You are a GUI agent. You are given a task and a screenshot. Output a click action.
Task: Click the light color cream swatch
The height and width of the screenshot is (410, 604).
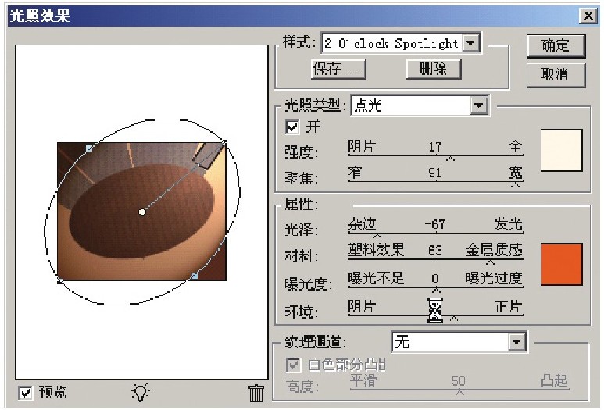point(561,150)
